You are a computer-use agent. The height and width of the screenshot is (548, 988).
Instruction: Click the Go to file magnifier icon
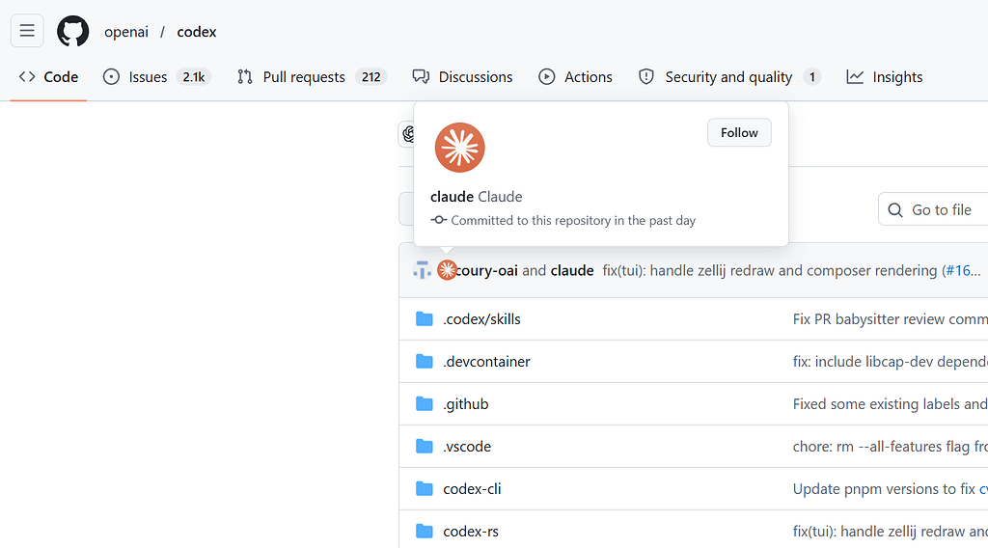tap(894, 209)
